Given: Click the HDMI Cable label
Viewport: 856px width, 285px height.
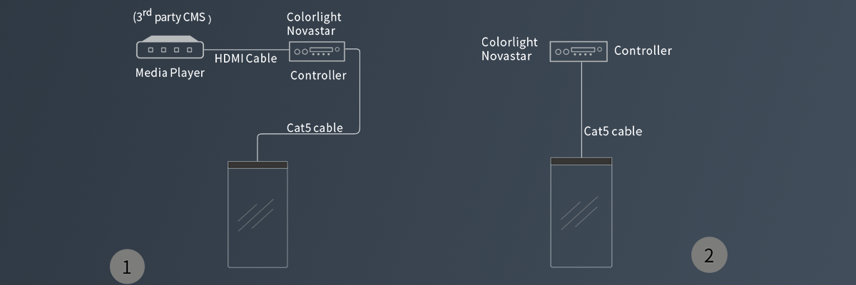Looking at the screenshot, I should click(245, 58).
